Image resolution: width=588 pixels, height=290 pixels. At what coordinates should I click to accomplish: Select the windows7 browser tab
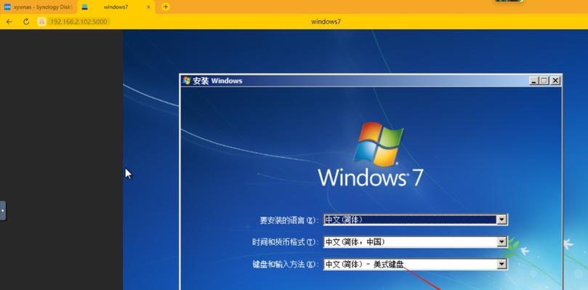click(116, 7)
